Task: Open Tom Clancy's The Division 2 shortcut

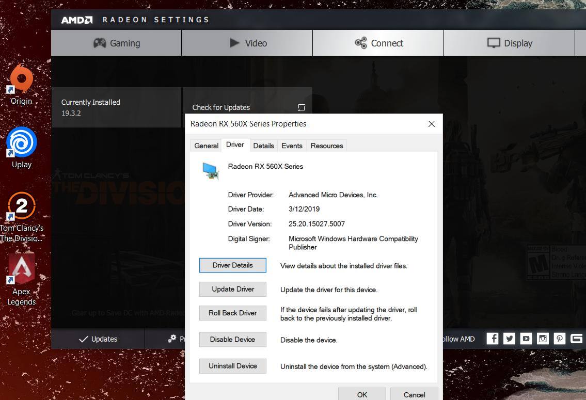Action: [21, 206]
